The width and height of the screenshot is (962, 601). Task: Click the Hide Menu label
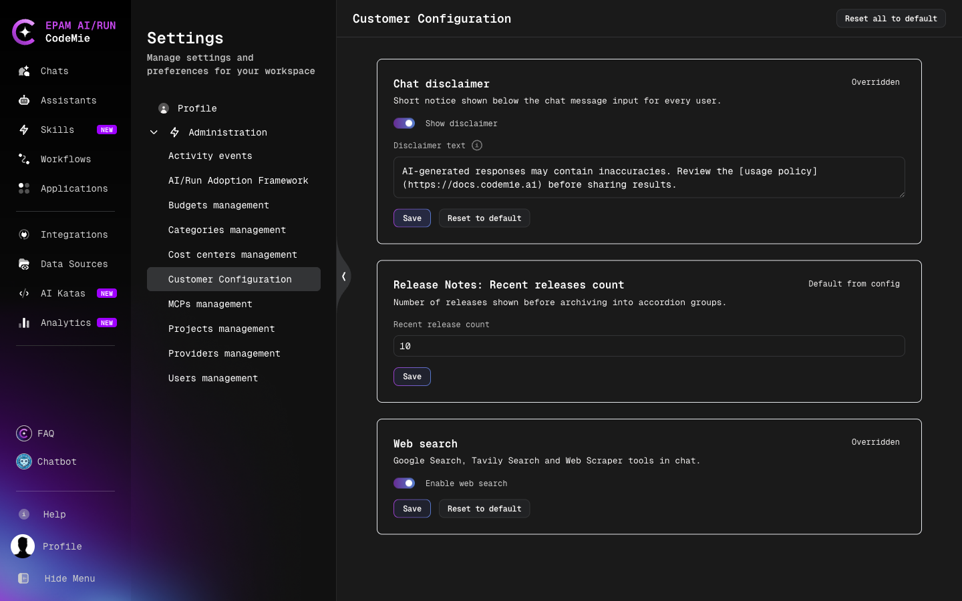tap(70, 578)
